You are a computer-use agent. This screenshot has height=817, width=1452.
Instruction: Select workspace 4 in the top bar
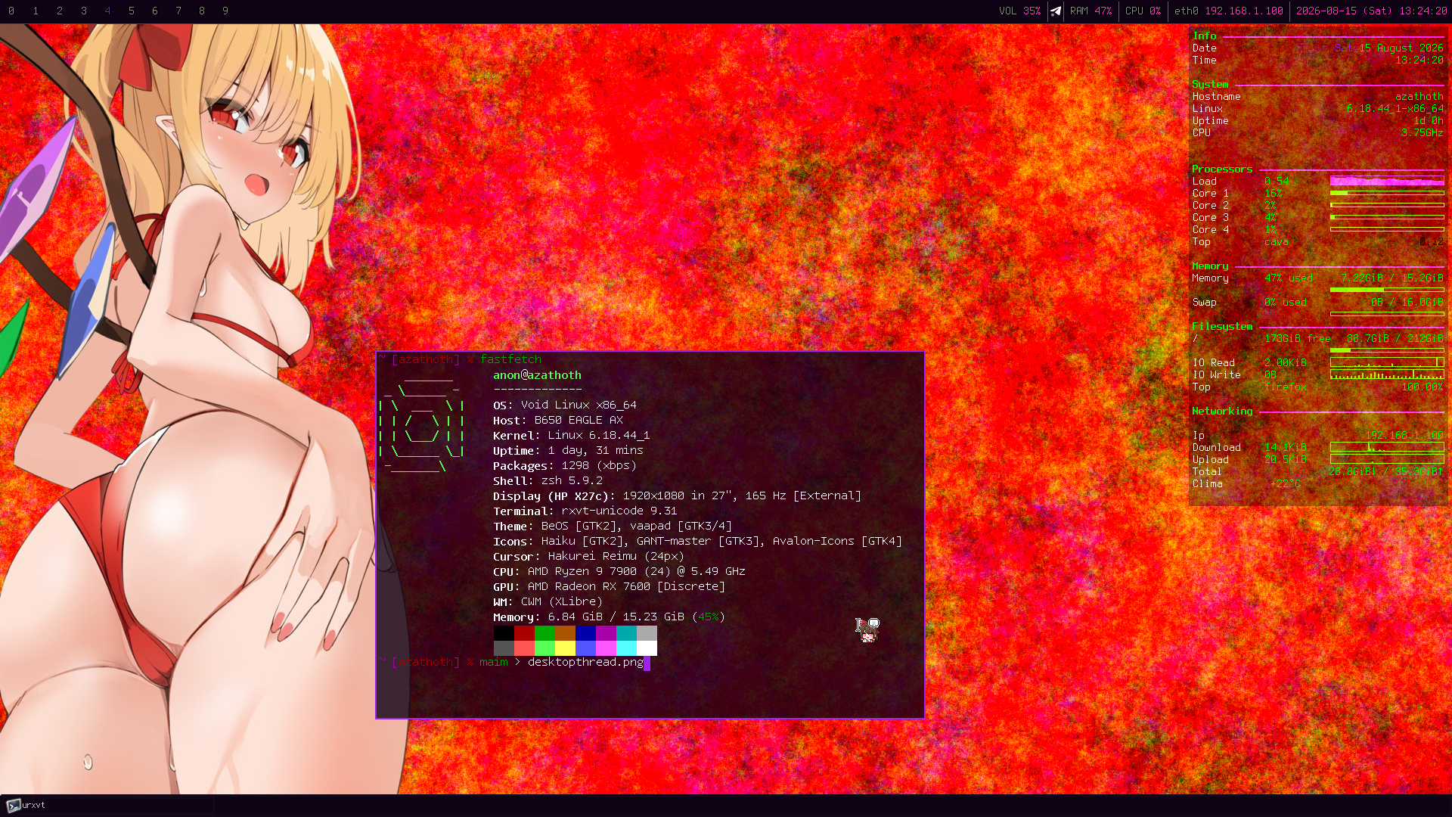pos(108,11)
